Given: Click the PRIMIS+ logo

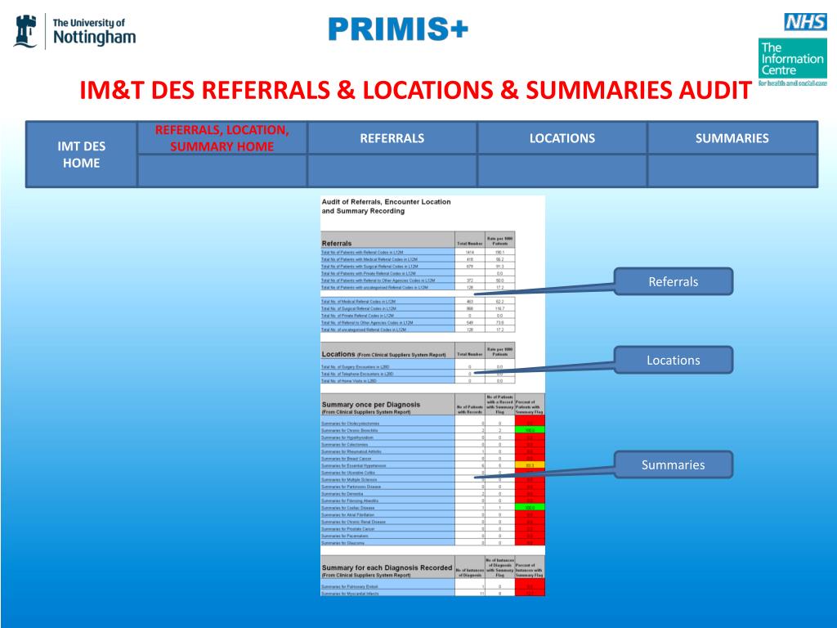Looking at the screenshot, I should click(398, 29).
